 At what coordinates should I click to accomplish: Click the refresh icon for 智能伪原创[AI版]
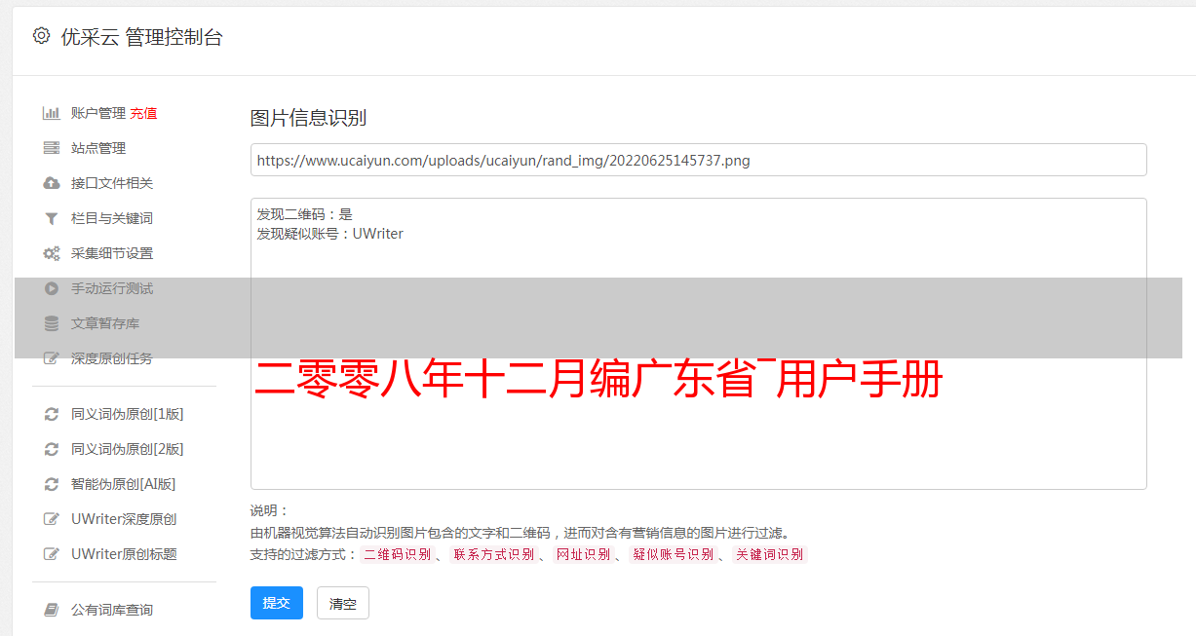[x=52, y=484]
